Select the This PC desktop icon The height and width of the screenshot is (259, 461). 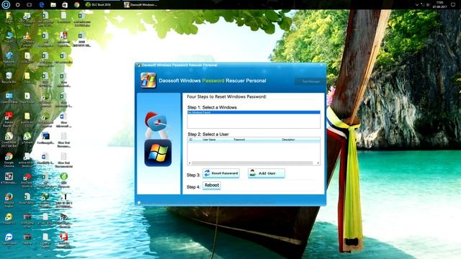9,37
